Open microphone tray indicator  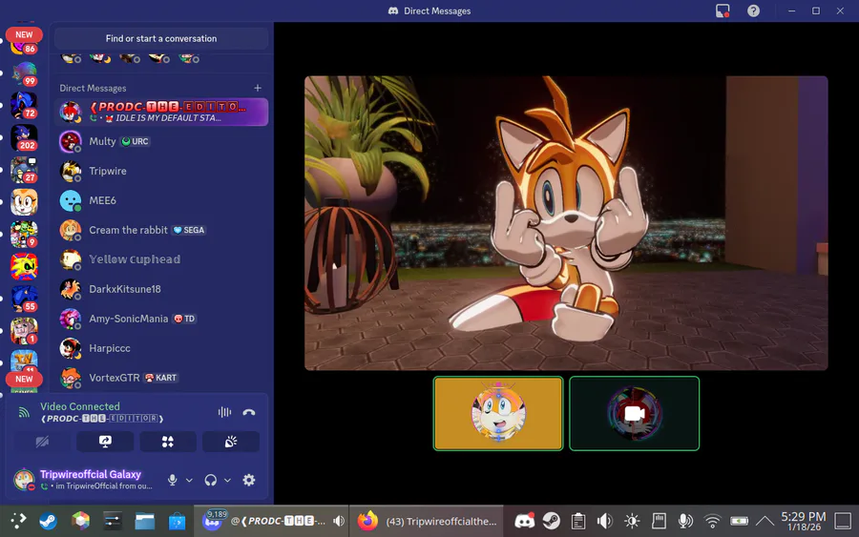point(685,521)
